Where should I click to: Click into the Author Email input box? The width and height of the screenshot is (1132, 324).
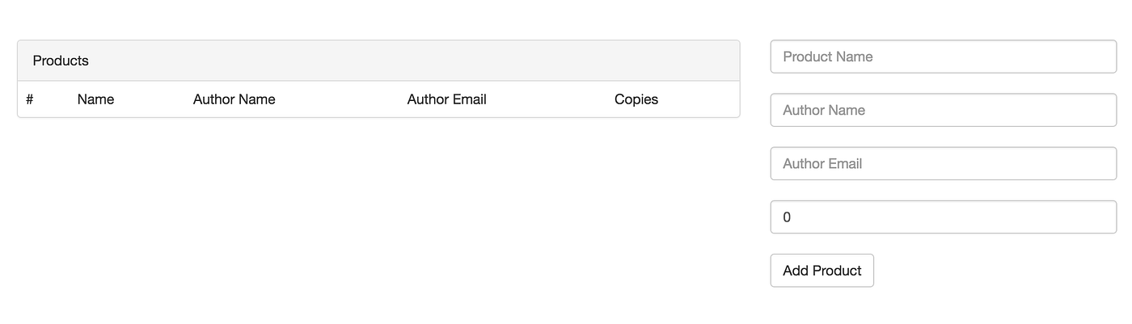(x=944, y=163)
